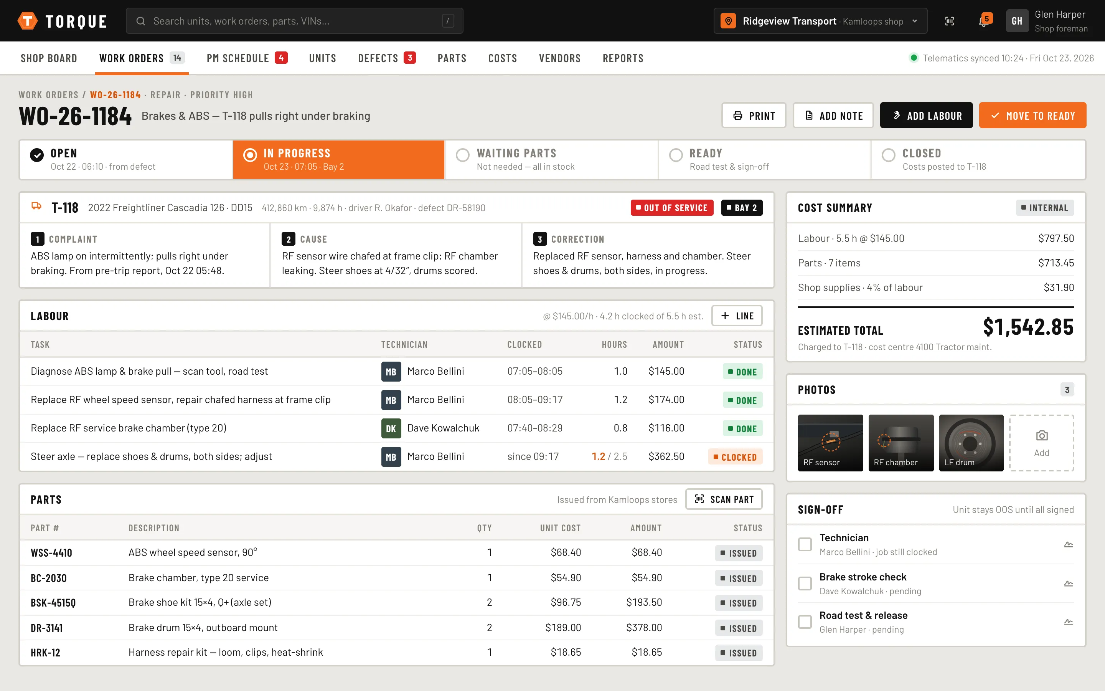Open the PM Schedule tab
The height and width of the screenshot is (691, 1105).
[x=247, y=58]
